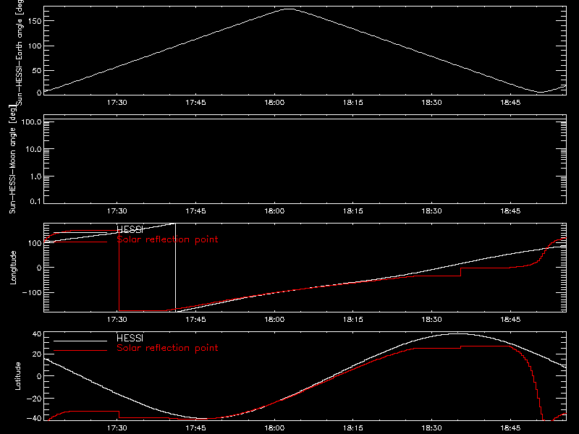
Task: Click 17:45 under the Latitude plot
Action: coord(195,428)
